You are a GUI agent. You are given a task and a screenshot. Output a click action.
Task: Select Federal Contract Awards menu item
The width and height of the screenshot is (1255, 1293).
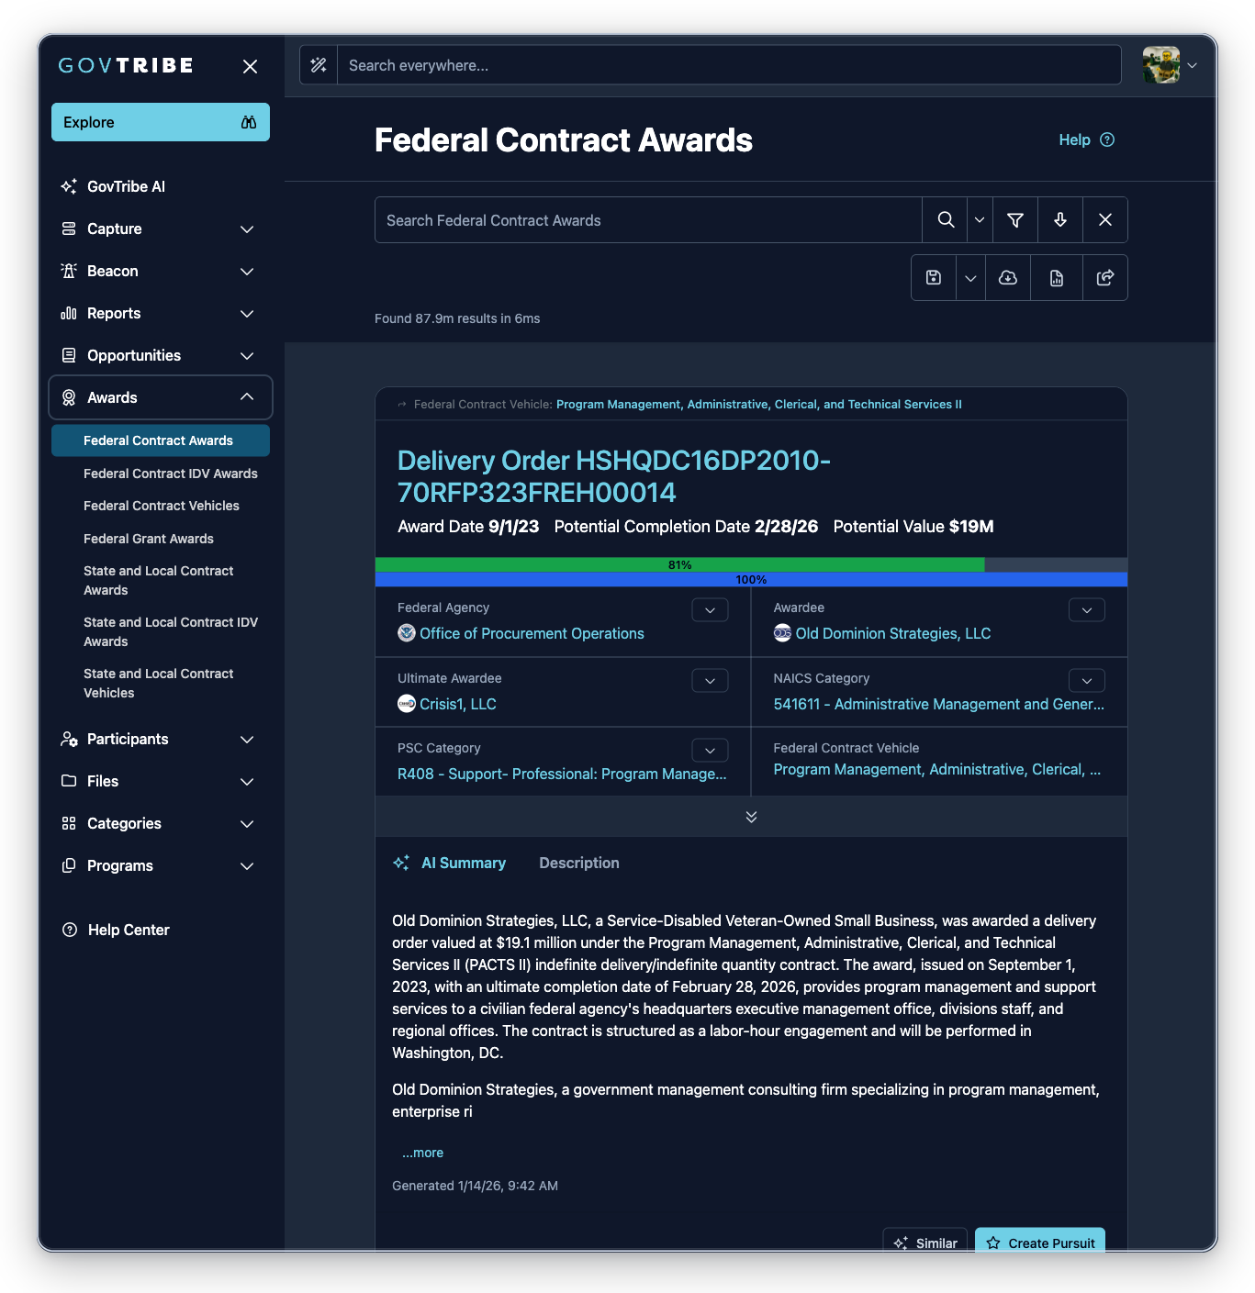[x=161, y=440]
